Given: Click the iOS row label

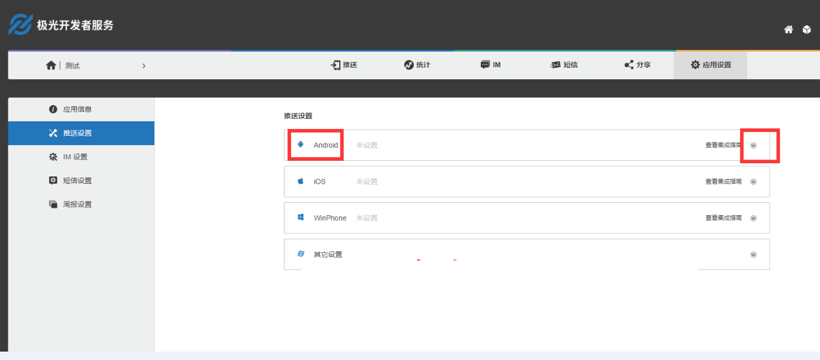Looking at the screenshot, I should [x=319, y=182].
